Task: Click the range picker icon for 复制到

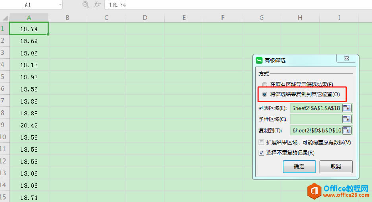Action: (x=347, y=130)
